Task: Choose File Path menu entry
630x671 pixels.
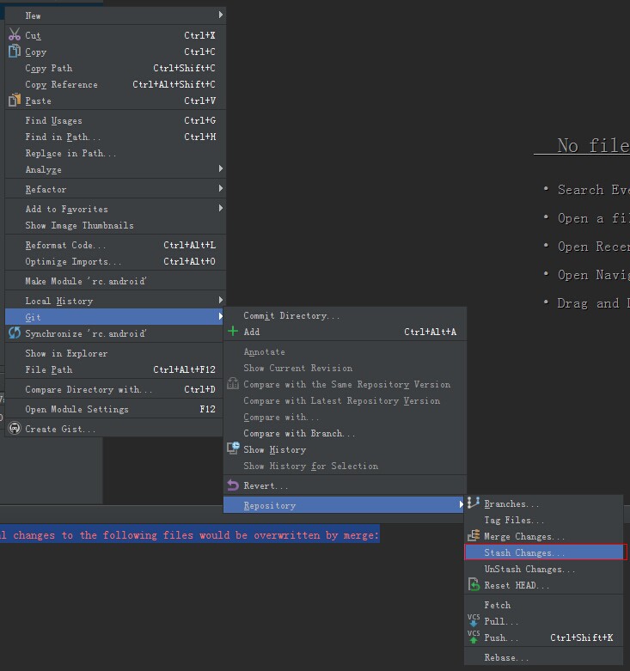Action: coord(115,369)
